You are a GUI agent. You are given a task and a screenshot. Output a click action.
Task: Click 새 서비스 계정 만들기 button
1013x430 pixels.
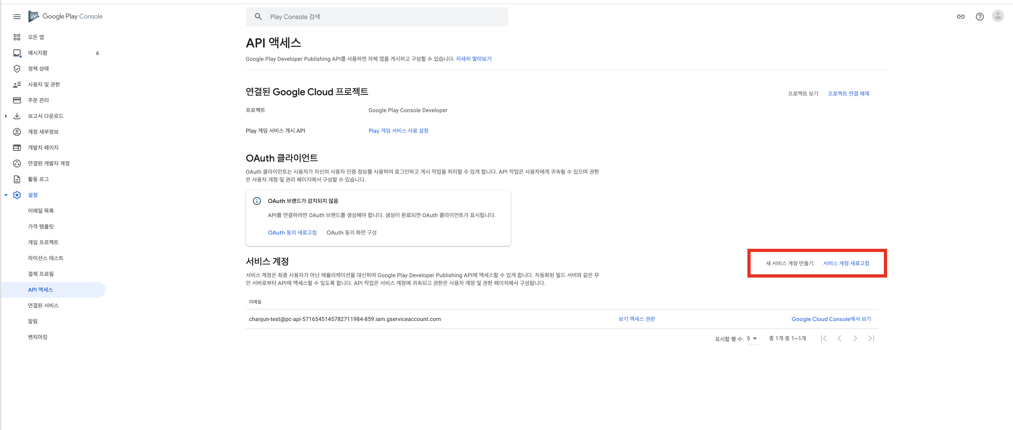(790, 263)
